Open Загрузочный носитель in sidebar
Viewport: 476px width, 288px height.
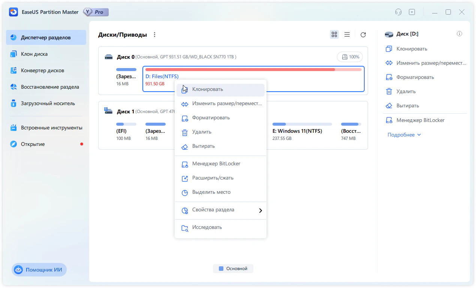click(48, 104)
